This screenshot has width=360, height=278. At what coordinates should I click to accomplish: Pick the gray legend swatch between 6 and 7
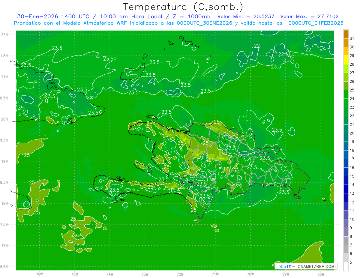(x=346, y=249)
